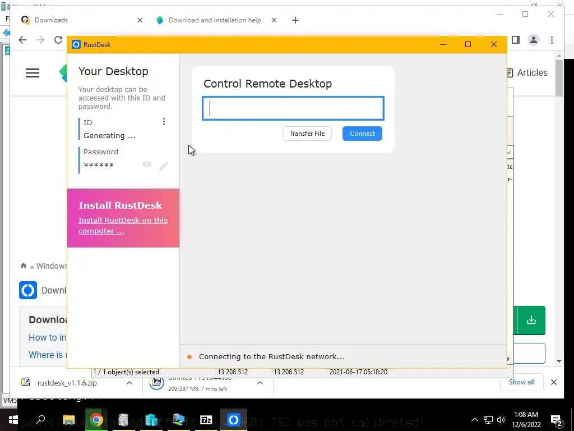The width and height of the screenshot is (574, 431).
Task: Reload the browser page
Action: (58, 40)
